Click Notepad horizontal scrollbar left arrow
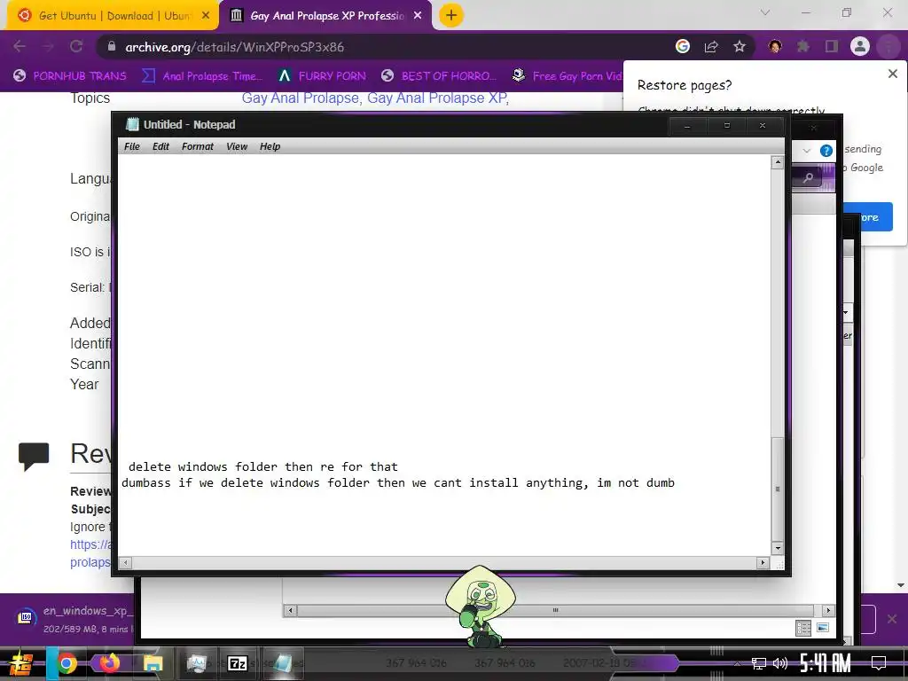 126,562
